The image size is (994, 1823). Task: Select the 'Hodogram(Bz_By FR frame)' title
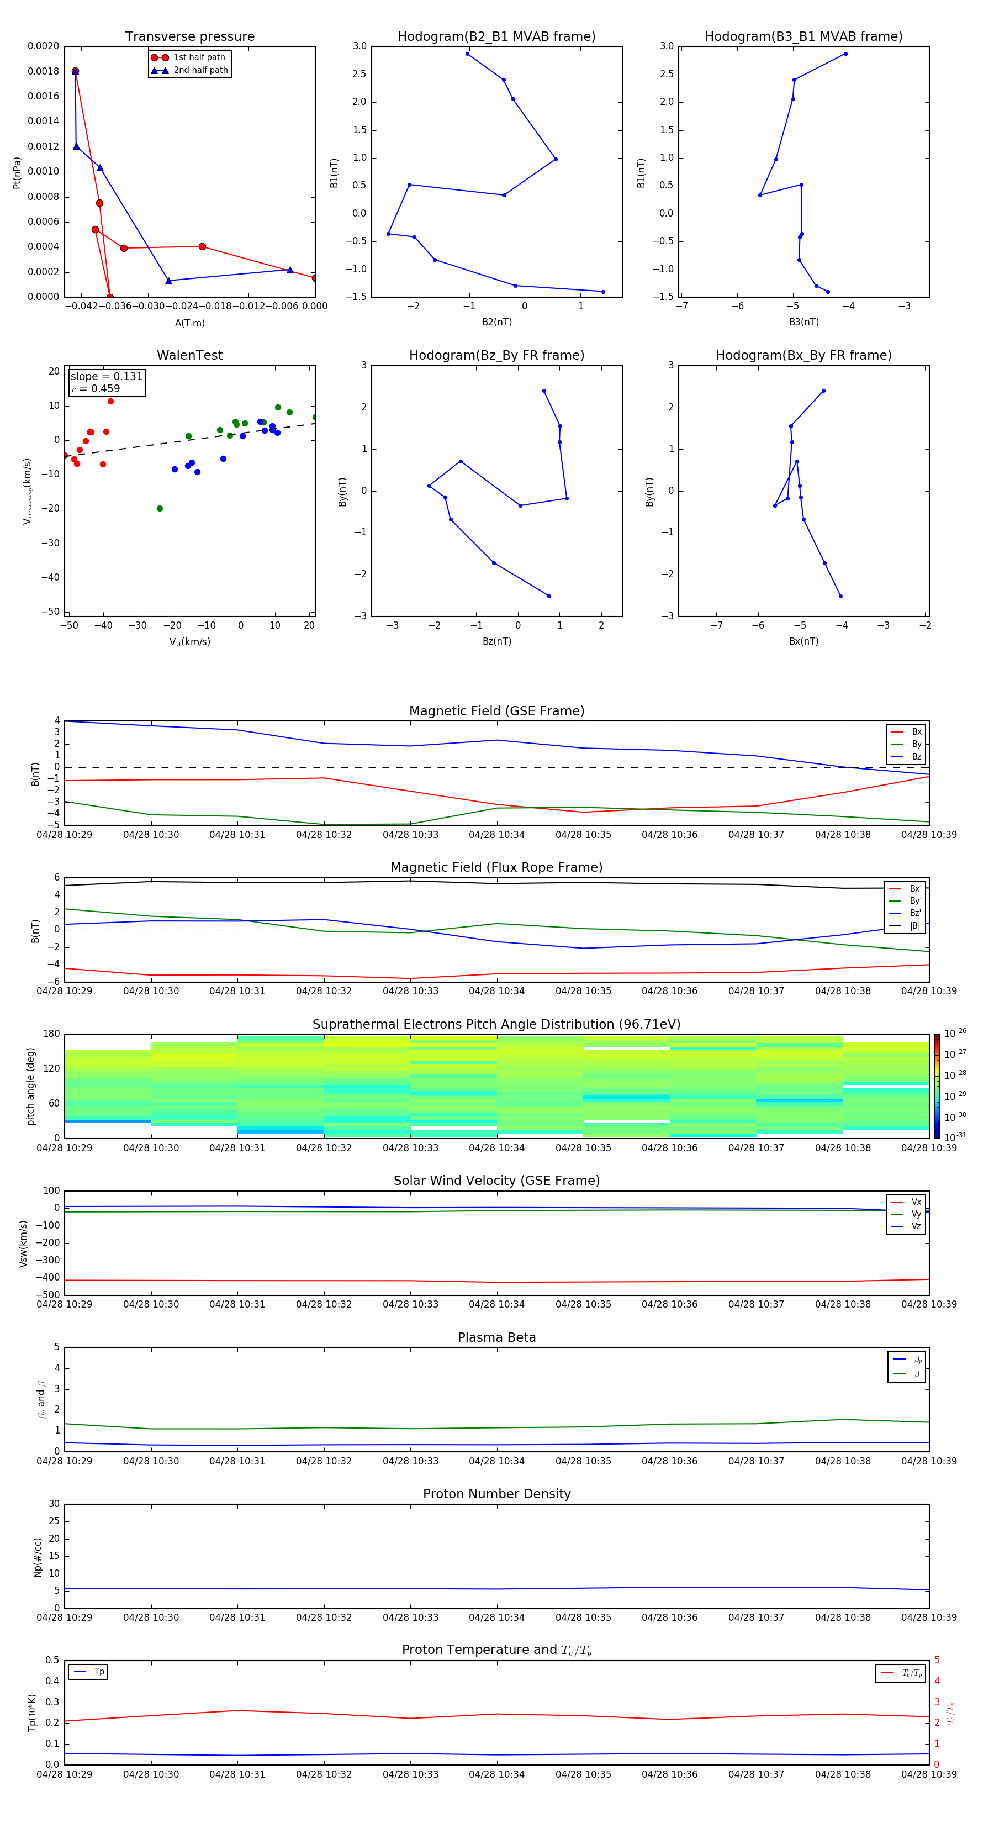coord(496,355)
